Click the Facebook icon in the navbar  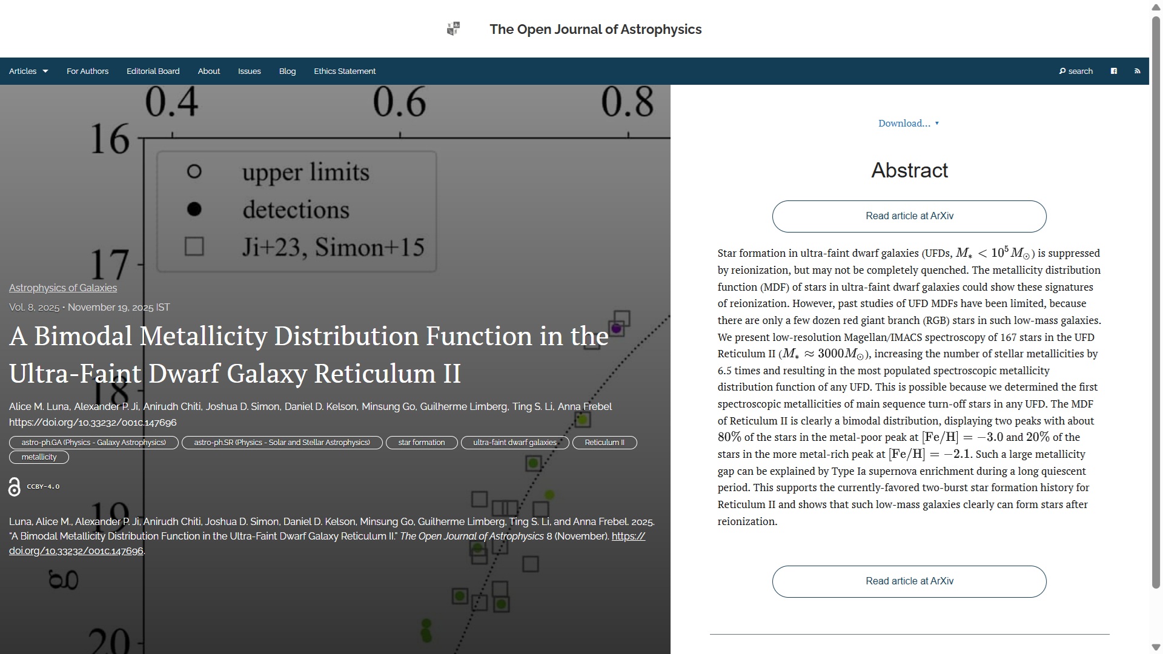pos(1113,71)
